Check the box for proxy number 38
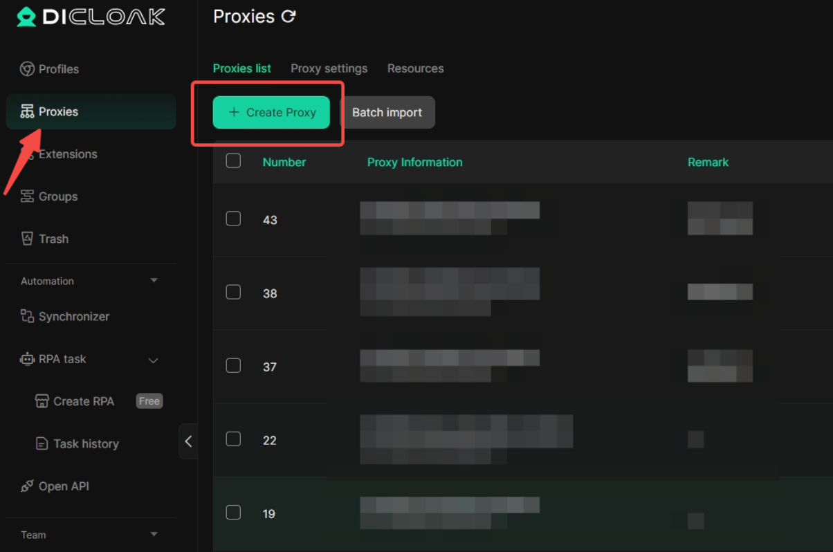Viewport: 833px width, 552px height. tap(233, 292)
